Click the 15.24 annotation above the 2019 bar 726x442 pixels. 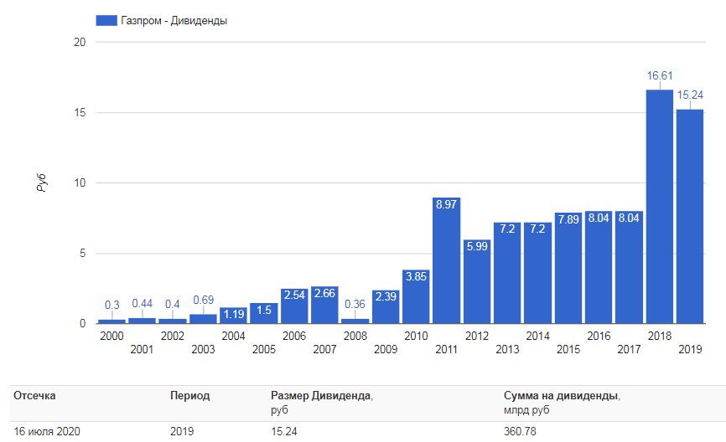(x=690, y=95)
